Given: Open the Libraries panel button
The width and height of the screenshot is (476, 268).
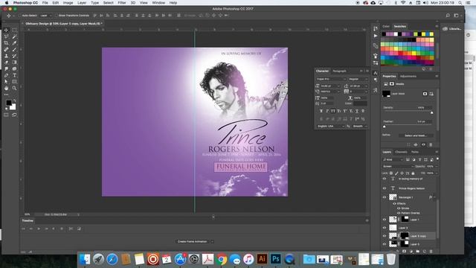Looking at the screenshot, I should (451, 29).
